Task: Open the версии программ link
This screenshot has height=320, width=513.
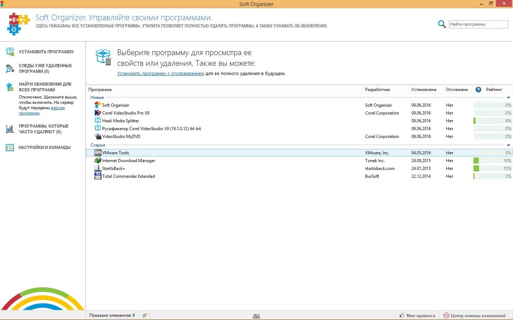Action: coord(42,110)
